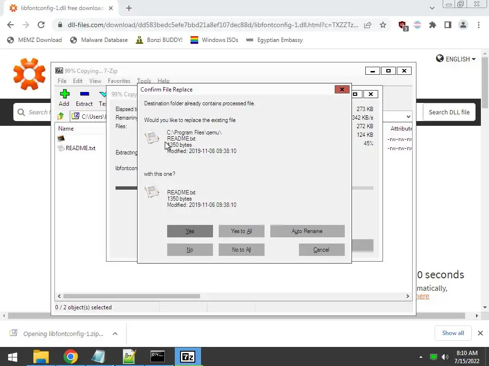Image resolution: width=489 pixels, height=366 pixels.
Task: Open File Explorer from taskbar
Action: pyautogui.click(x=41, y=356)
